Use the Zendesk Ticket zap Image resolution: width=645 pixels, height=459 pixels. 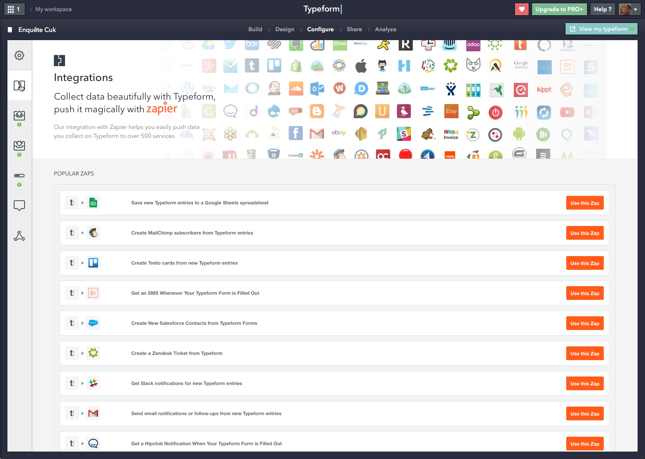point(585,353)
